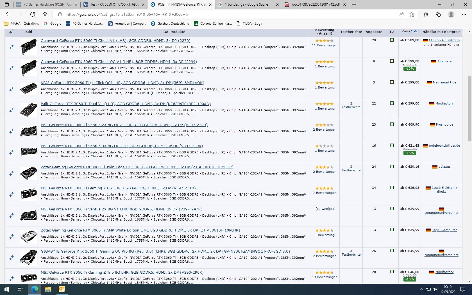This screenshot has height=295, width=472.
Task: Open a new browser tab
Action: [354, 4]
